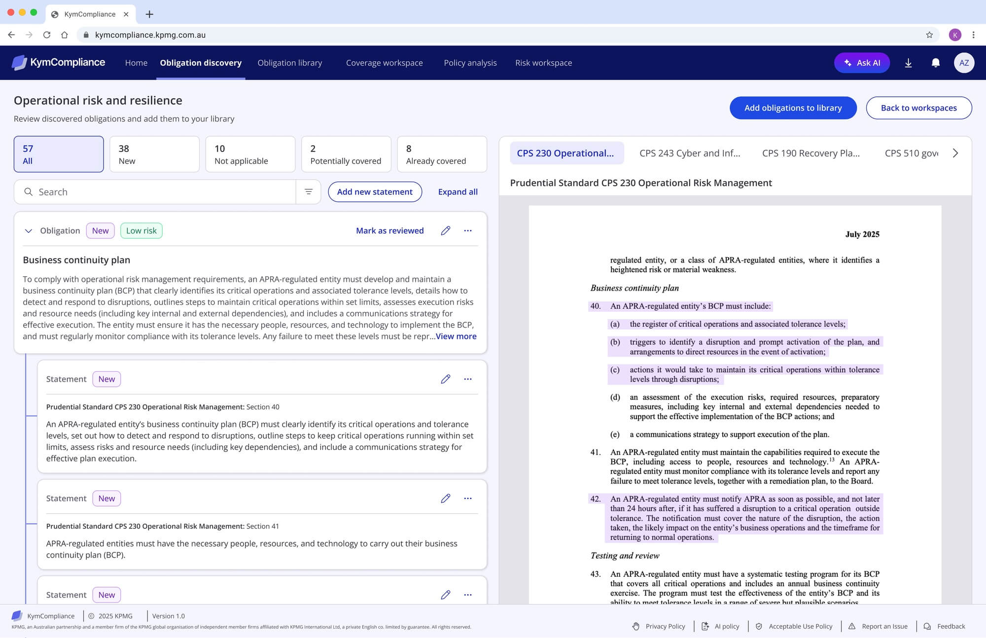Collapse the Obligation card chevron
Image resolution: width=986 pixels, height=638 pixels.
[x=29, y=231]
